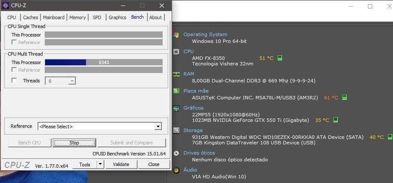Switch to the CPU tab
393x183 pixels.
point(11,17)
